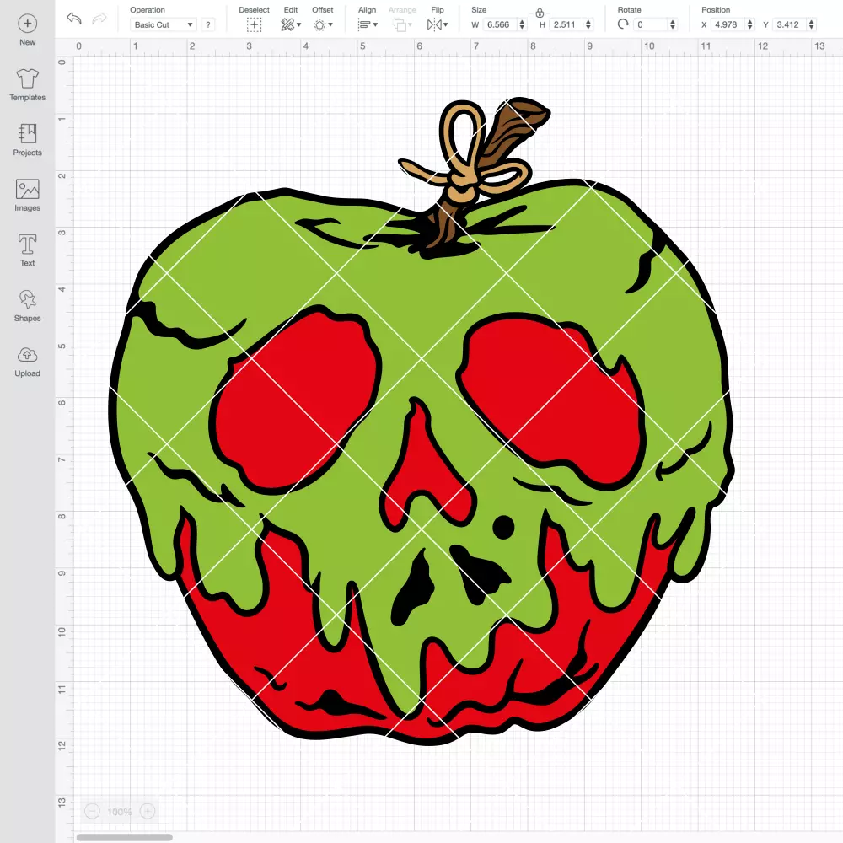
Task: Click the Operation help question button
Action: point(208,24)
